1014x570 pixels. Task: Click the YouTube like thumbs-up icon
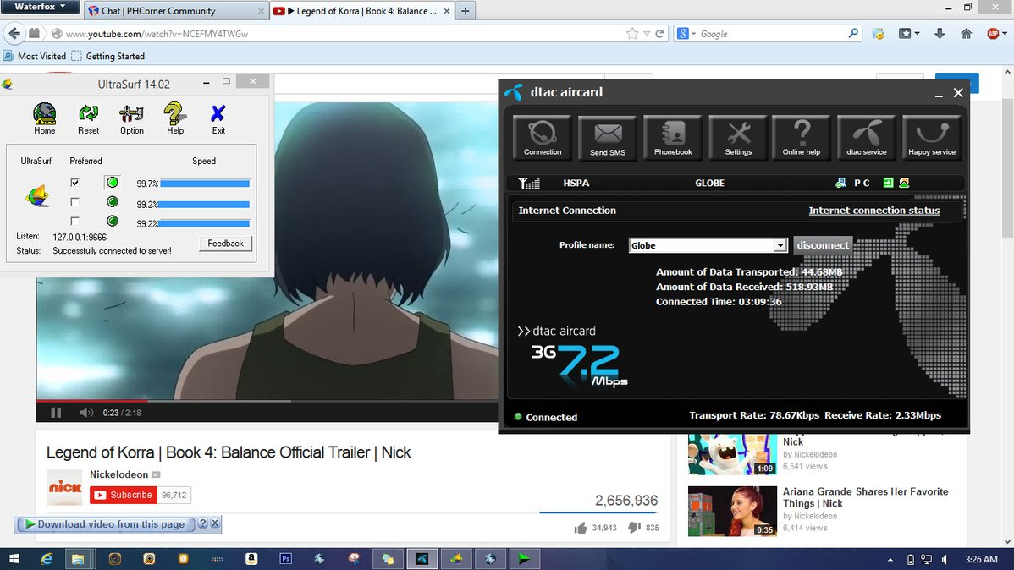[581, 528]
